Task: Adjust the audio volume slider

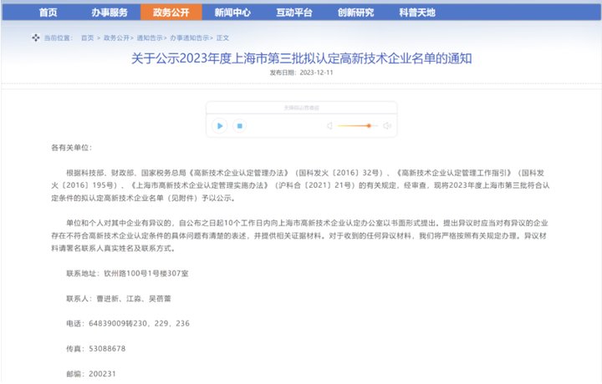Action: 368,126
